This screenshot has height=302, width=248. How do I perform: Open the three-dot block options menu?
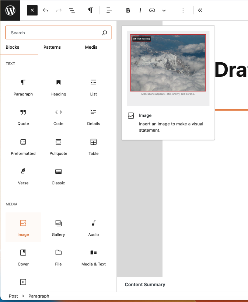pos(183,10)
